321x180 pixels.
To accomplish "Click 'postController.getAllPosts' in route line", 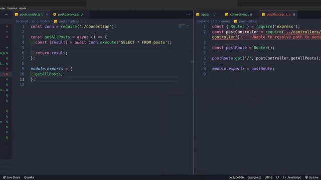I will coord(286,58).
